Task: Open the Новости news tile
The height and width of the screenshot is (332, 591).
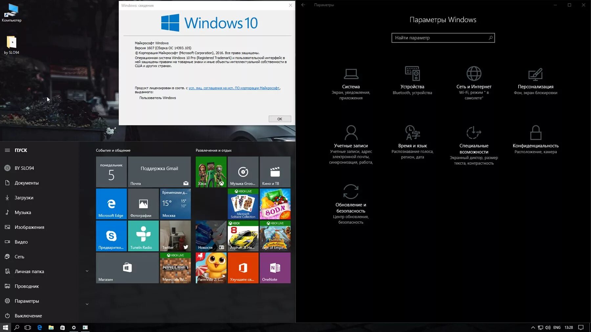Action: 211,236
